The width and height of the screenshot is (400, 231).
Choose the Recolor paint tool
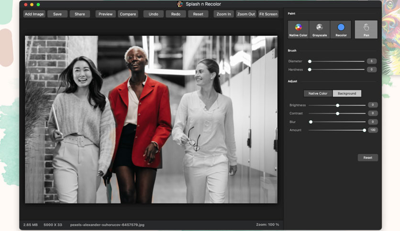tap(341, 30)
